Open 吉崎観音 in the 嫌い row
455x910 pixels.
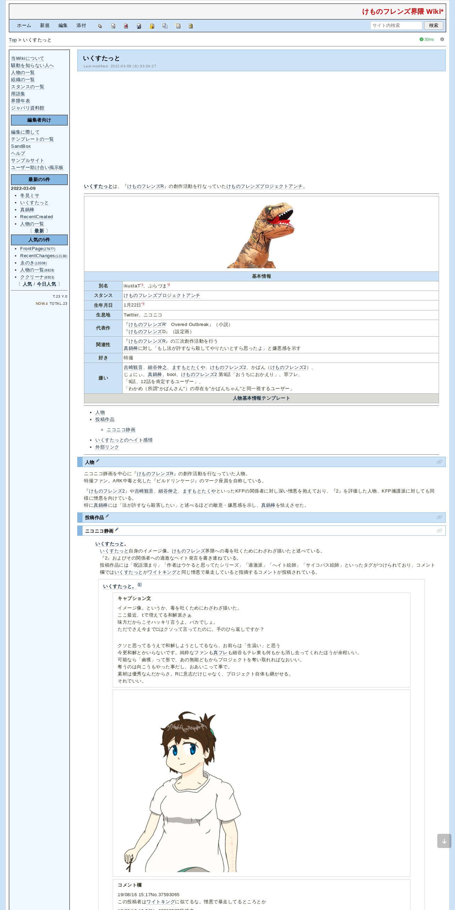(x=133, y=367)
